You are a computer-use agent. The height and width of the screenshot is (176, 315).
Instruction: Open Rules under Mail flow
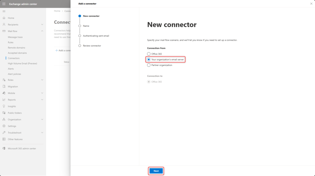[10, 42]
